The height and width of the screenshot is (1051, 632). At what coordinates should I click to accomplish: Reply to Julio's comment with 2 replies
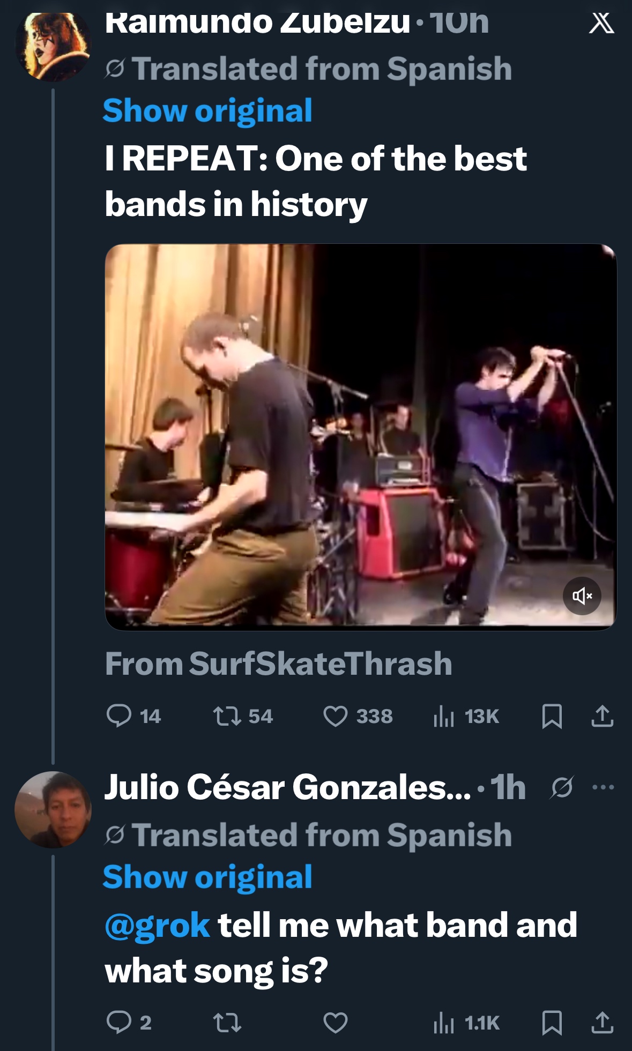[x=119, y=1022]
